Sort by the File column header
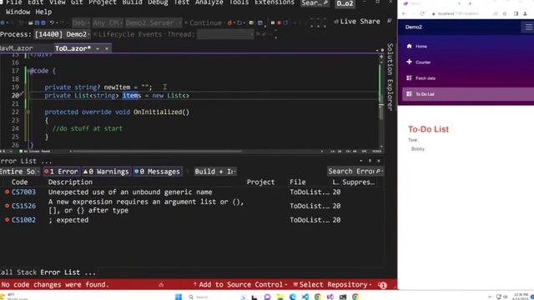This screenshot has height=300, width=534. click(x=298, y=182)
